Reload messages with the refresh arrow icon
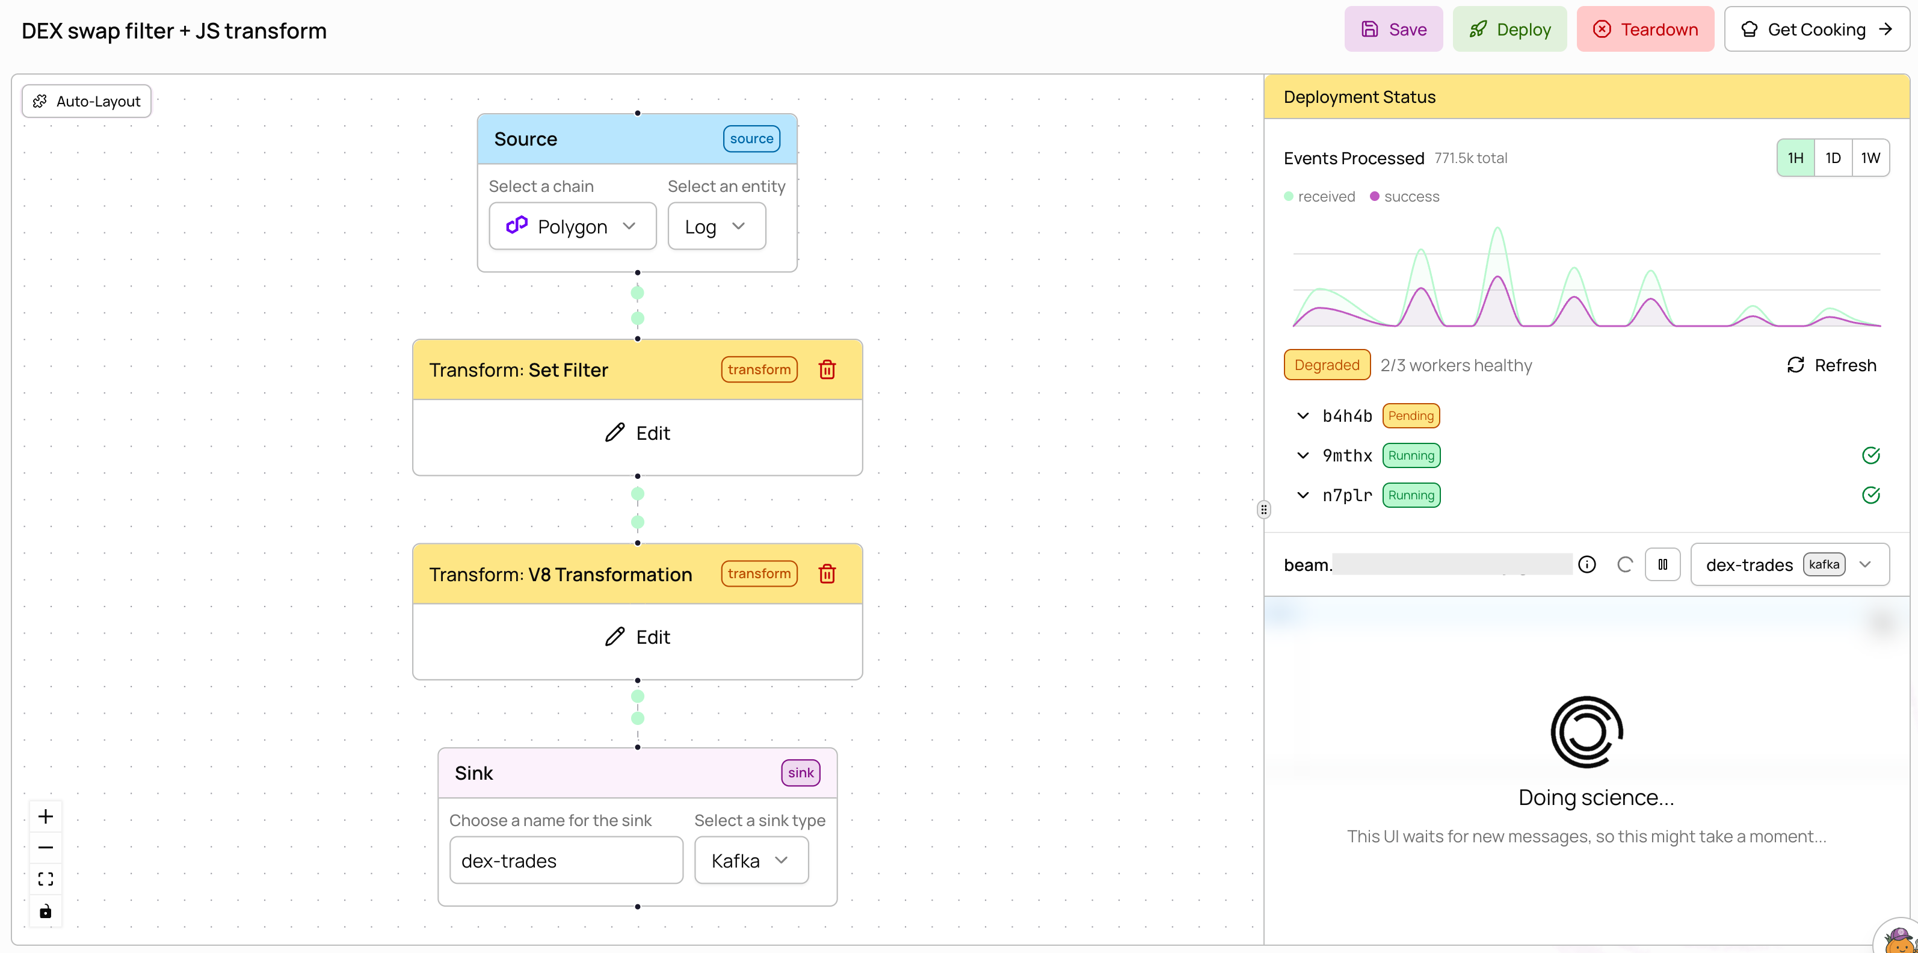Screen dimensions: 1918x953 [x=1624, y=564]
